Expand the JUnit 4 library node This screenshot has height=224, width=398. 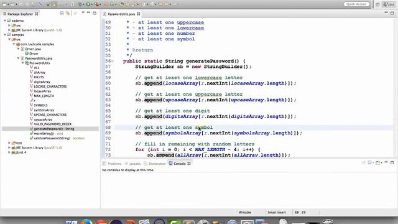9,152
